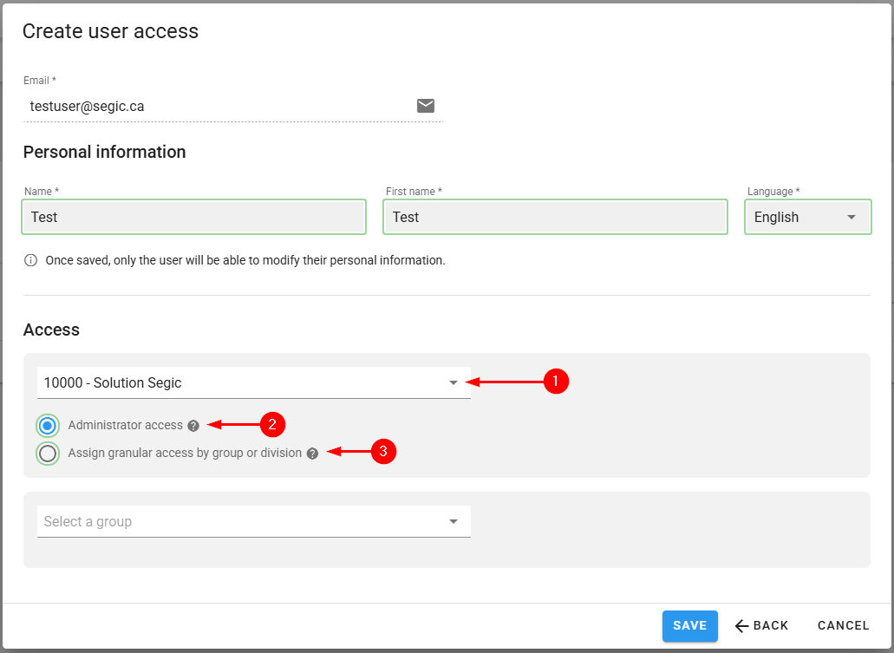
Task: Click the red number 1 annotation marker
Action: point(556,381)
